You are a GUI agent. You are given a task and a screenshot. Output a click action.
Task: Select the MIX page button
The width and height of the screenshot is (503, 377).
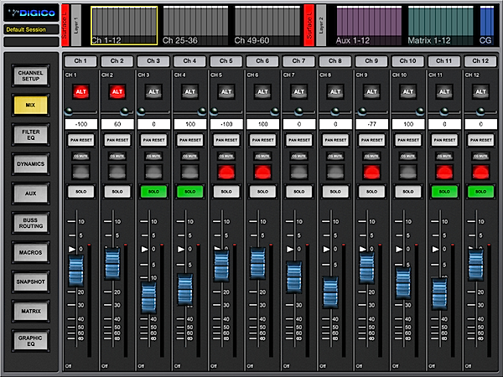click(x=31, y=106)
